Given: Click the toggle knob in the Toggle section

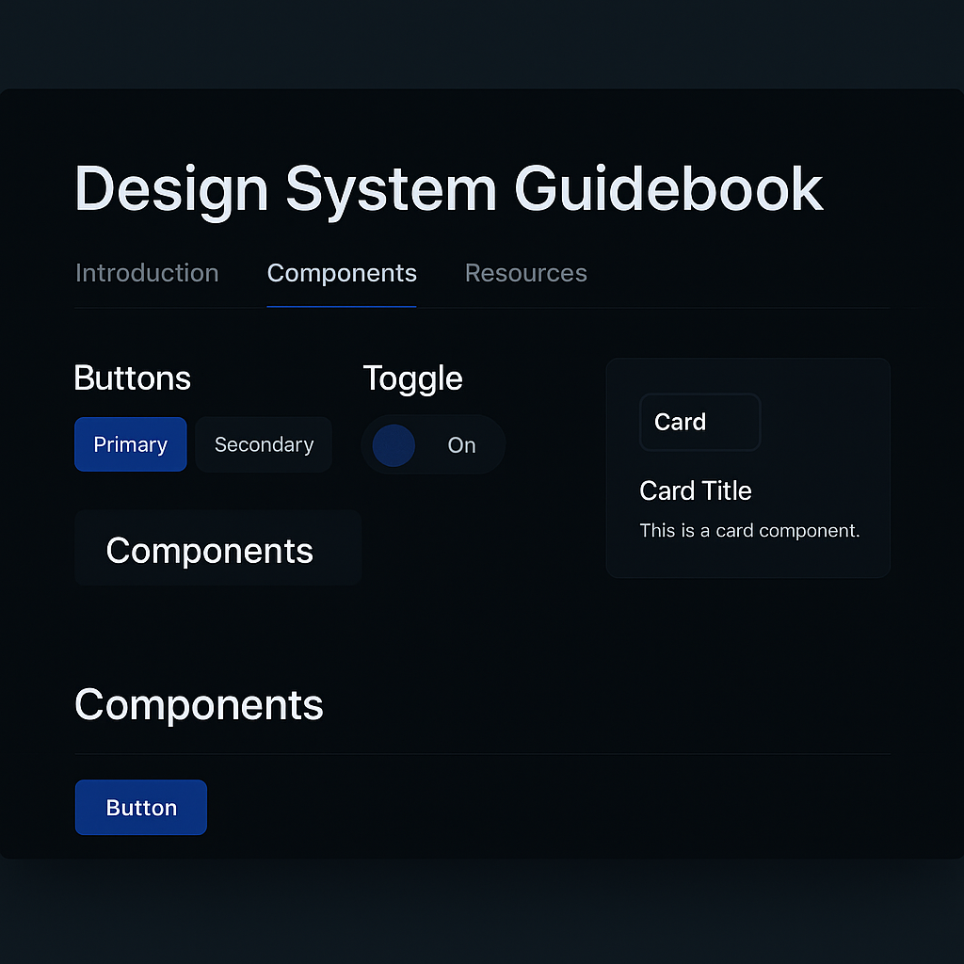Looking at the screenshot, I should pyautogui.click(x=394, y=445).
